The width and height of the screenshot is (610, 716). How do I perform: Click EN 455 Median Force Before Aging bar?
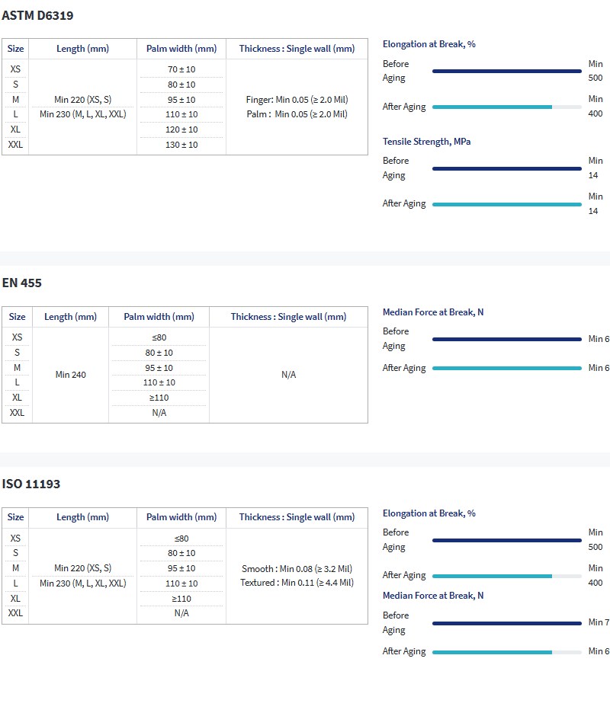(506, 339)
